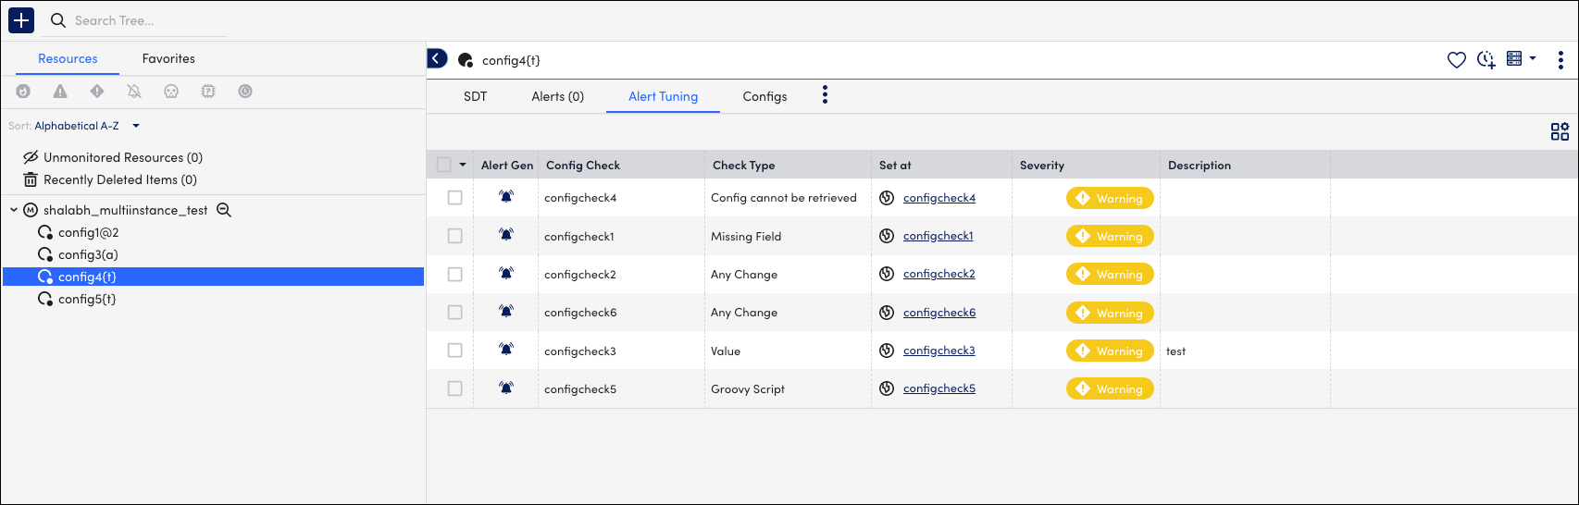Switch to the Configs tab
This screenshot has width=1579, height=505.
(765, 96)
